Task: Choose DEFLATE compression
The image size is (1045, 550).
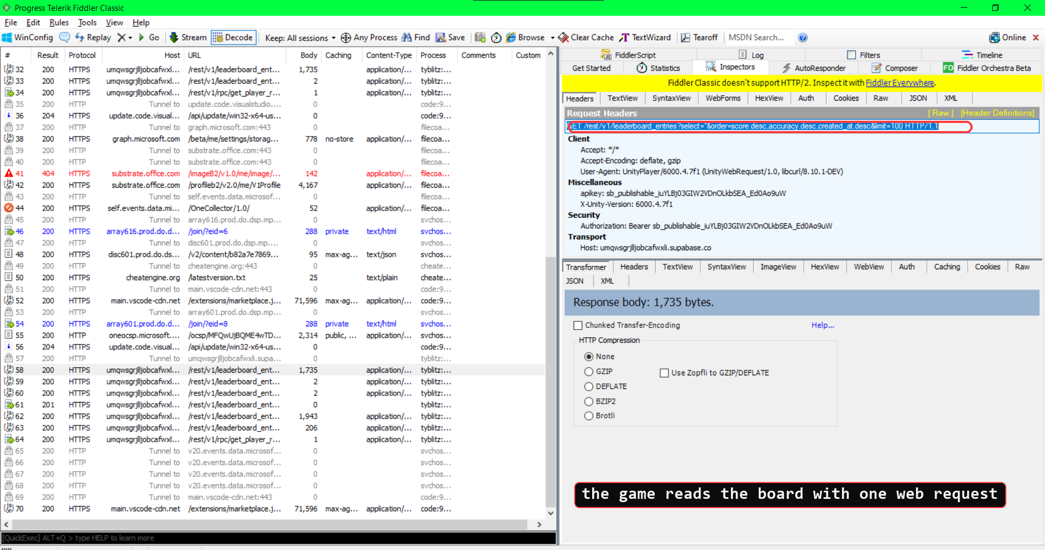Action: coord(588,386)
